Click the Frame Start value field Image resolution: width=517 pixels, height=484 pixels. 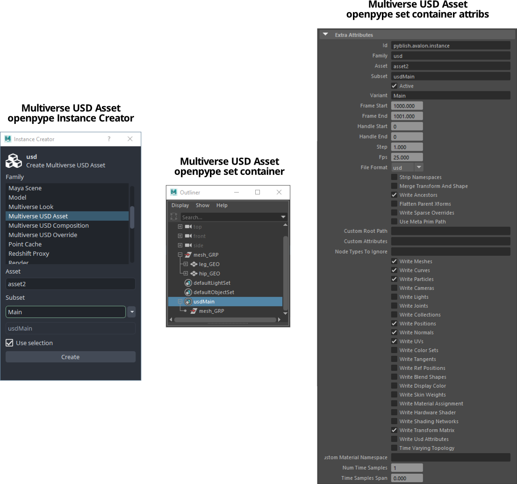407,106
